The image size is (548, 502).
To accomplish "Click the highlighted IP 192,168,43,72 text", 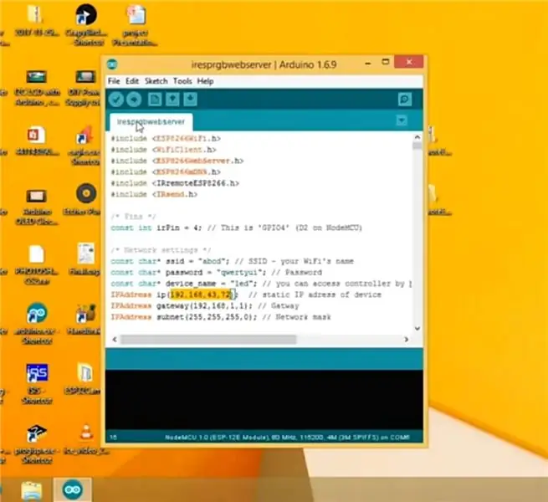I will click(x=201, y=295).
